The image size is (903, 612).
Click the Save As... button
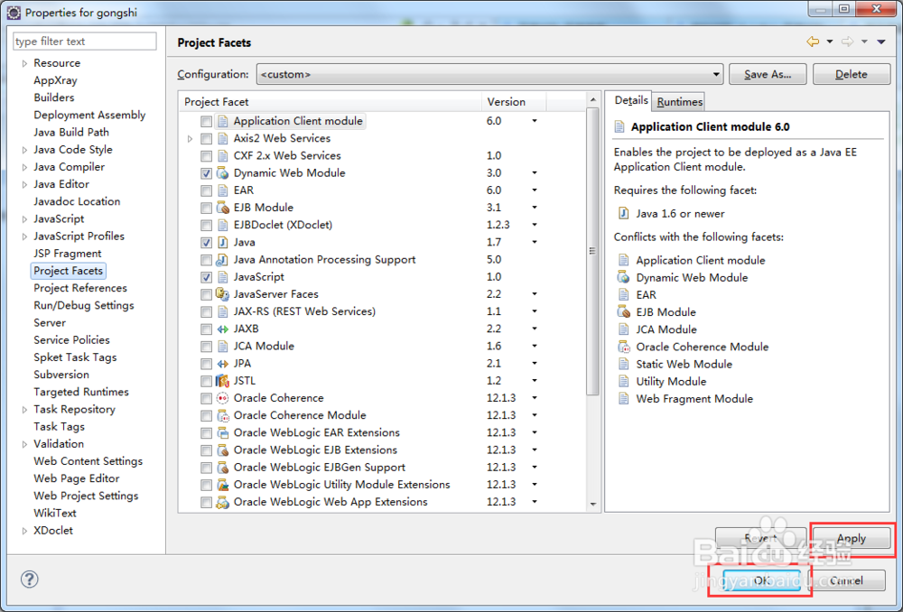(x=768, y=74)
